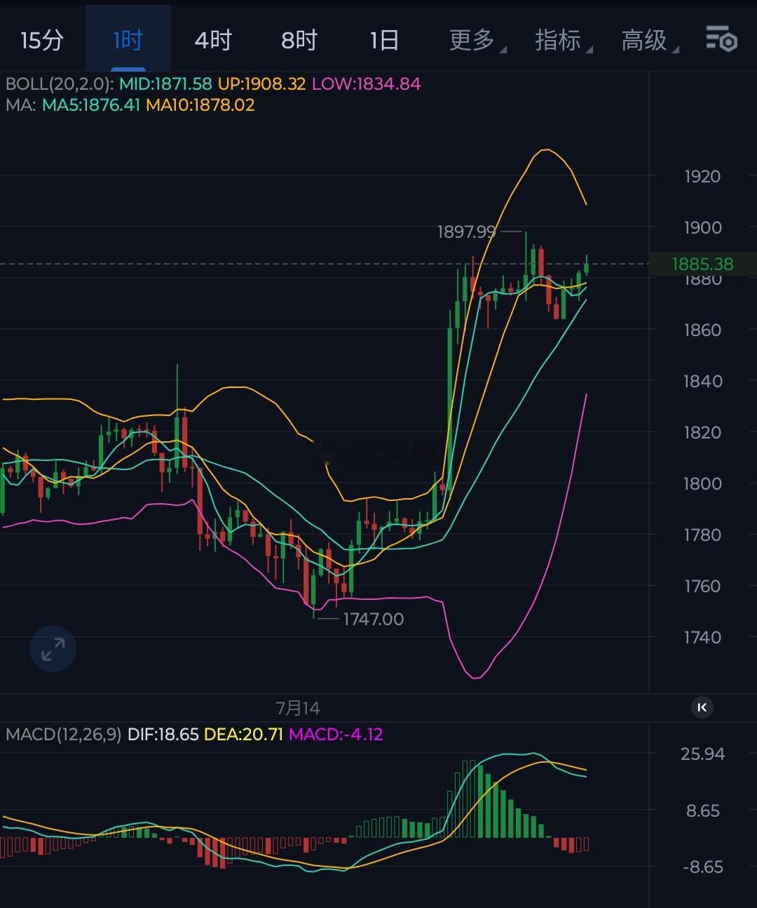
Task: Click the 1860 price axis label
Action: pos(702,330)
